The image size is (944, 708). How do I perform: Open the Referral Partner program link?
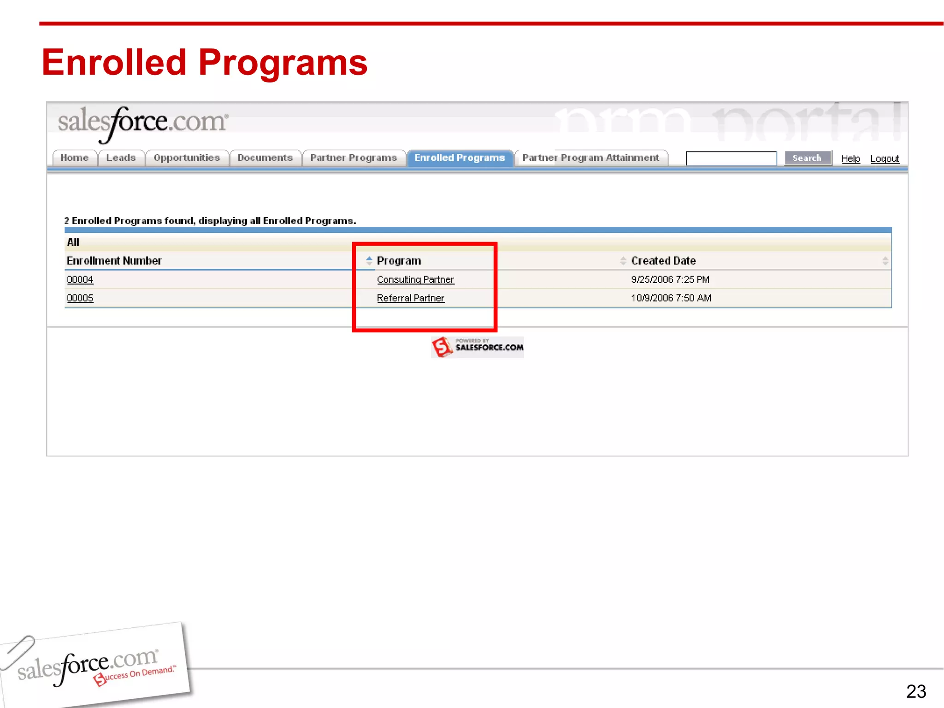tap(410, 298)
